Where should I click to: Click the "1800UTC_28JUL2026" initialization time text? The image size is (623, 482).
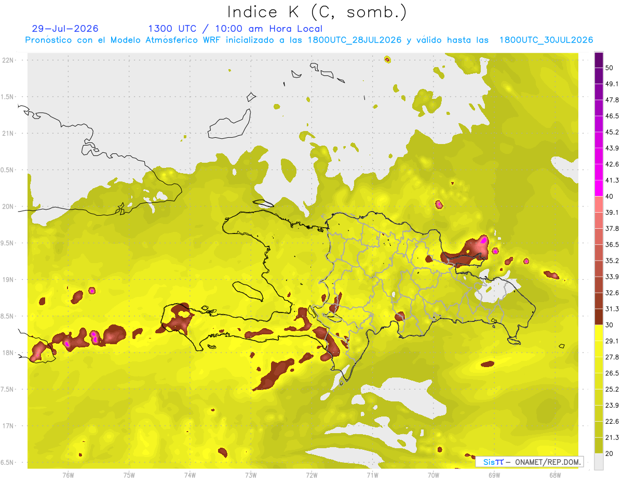(x=355, y=40)
